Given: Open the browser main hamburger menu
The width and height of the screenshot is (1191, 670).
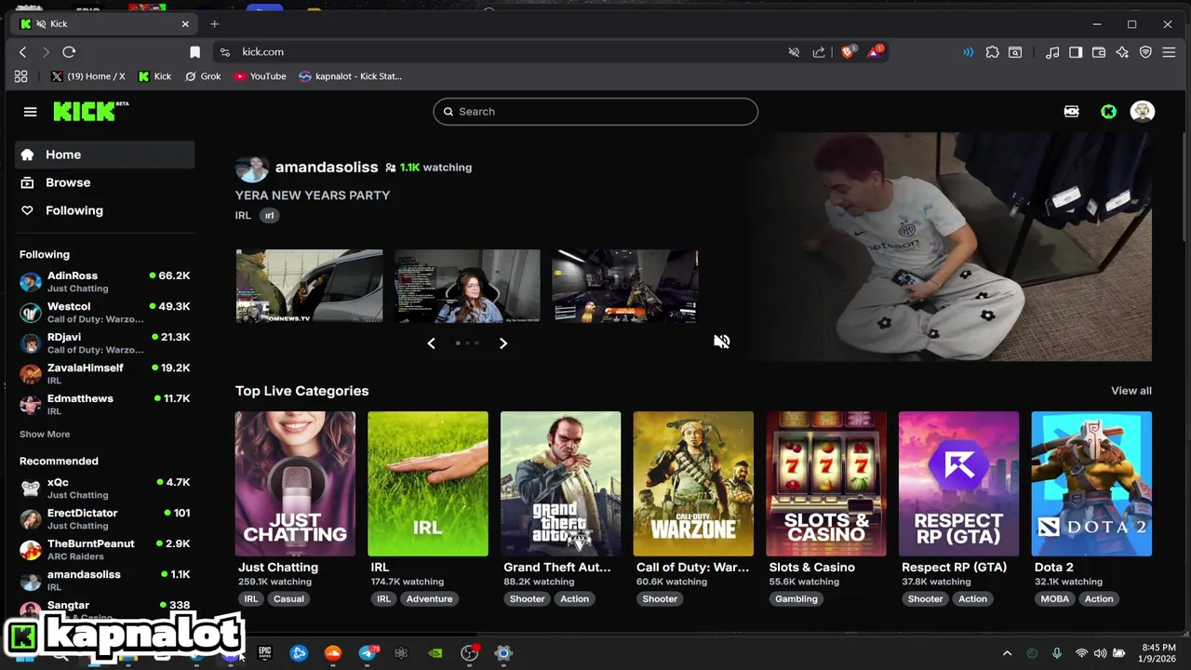Looking at the screenshot, I should click(1170, 52).
